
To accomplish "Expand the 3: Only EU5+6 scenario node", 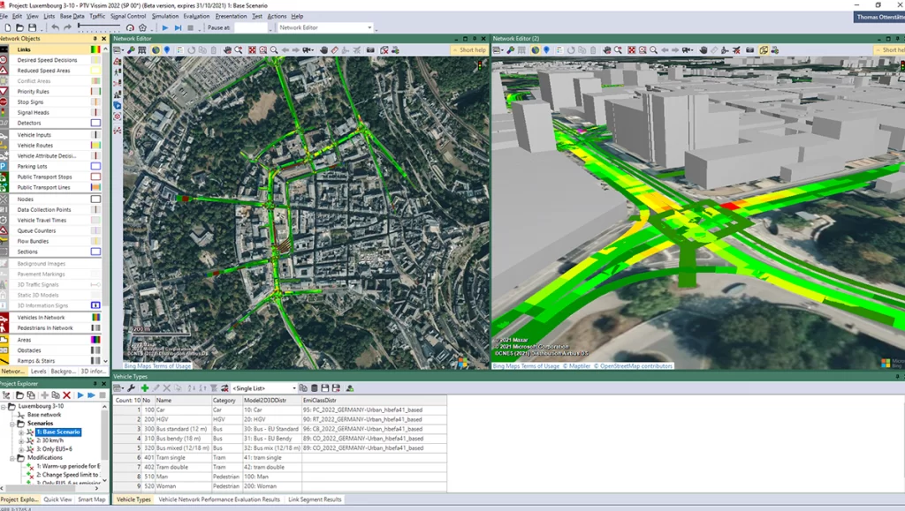I will pos(21,449).
